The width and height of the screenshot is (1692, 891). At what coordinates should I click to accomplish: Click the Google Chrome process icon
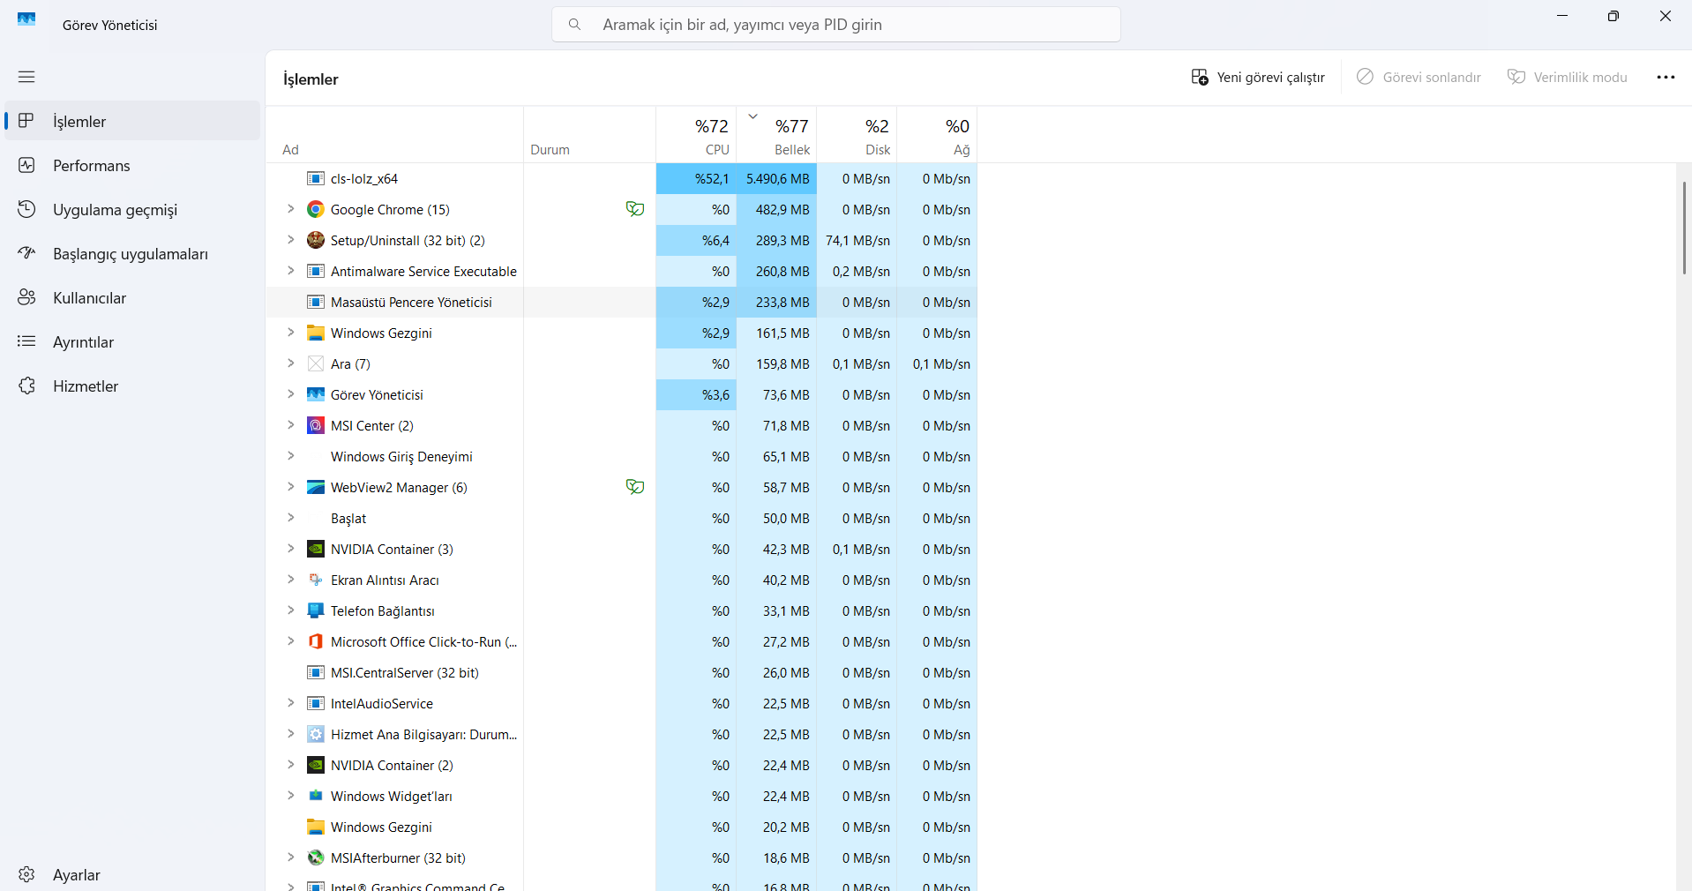315,209
